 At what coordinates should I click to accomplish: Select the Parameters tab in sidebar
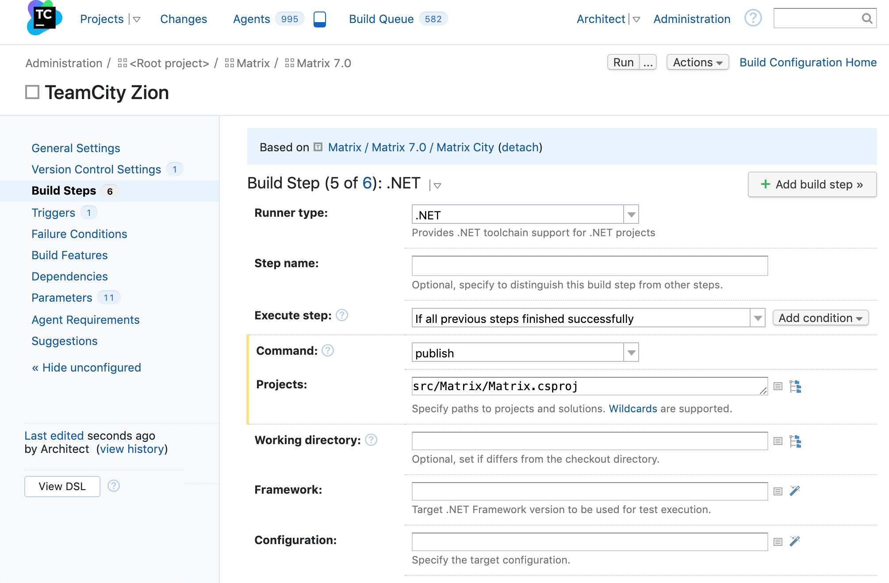(x=61, y=298)
